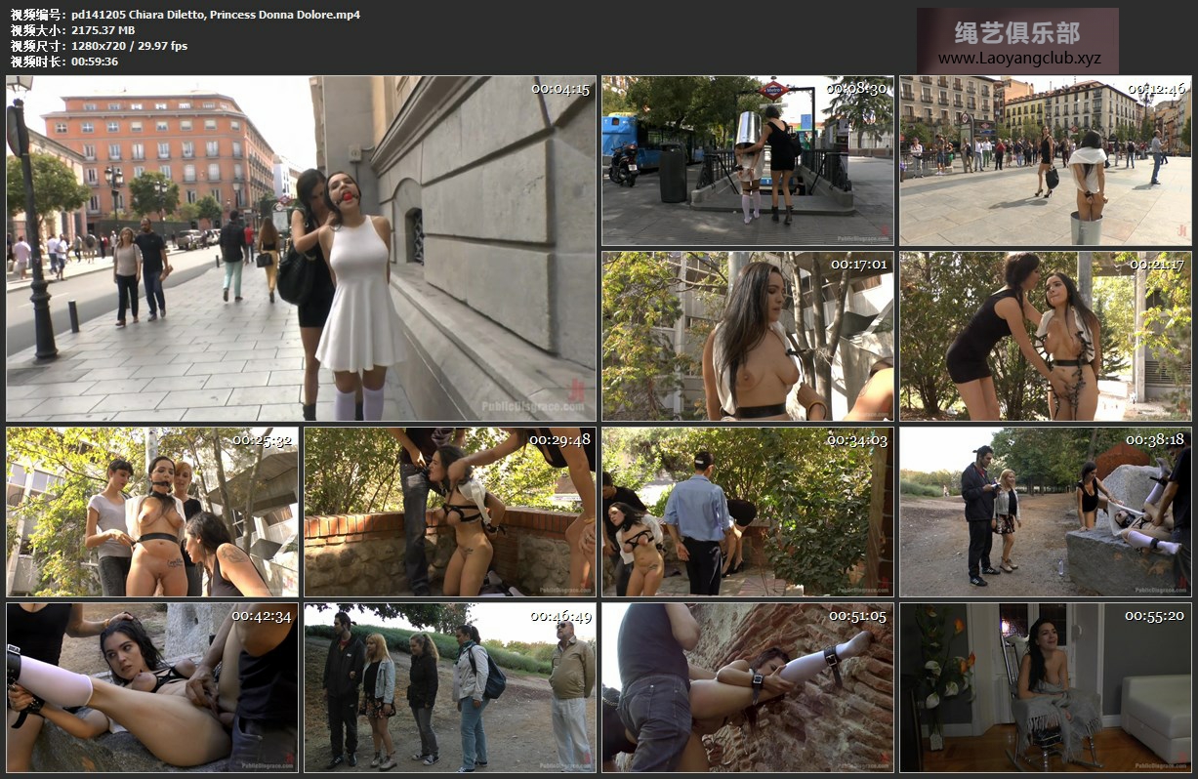
Task: Click the thumbnail timestamped 00:29:48
Action: pos(449,512)
